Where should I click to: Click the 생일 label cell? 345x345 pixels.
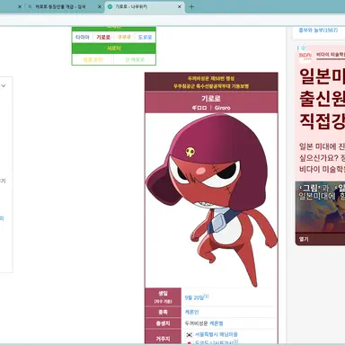point(164,297)
